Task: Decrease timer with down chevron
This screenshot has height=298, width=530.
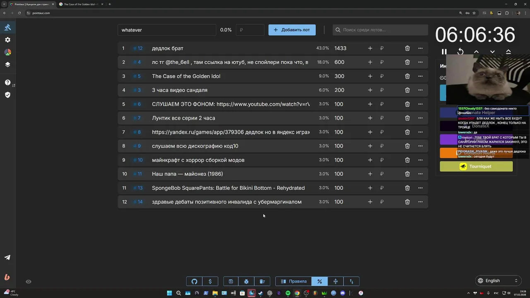Action: pos(492,52)
